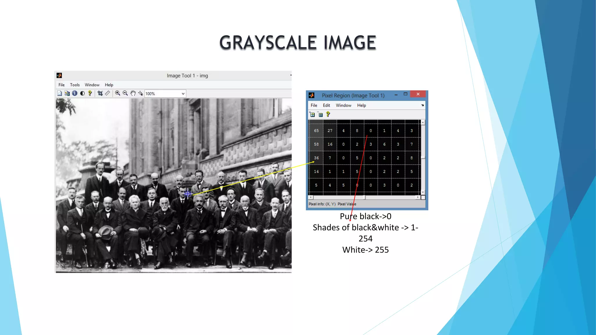Viewport: 596px width, 335px height.
Task: Click the pixel cell with value 58
Action: click(x=316, y=144)
